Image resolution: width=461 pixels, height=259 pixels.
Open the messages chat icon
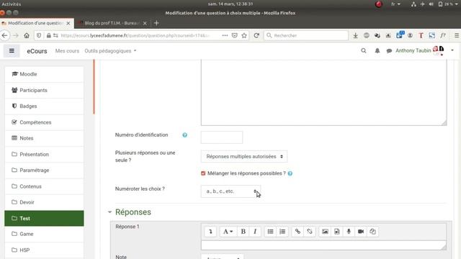tap(389, 51)
